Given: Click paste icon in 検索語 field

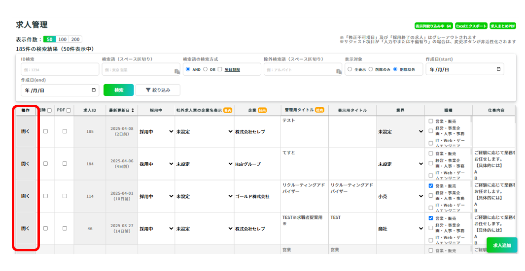Looking at the screenshot, I should [x=177, y=71].
